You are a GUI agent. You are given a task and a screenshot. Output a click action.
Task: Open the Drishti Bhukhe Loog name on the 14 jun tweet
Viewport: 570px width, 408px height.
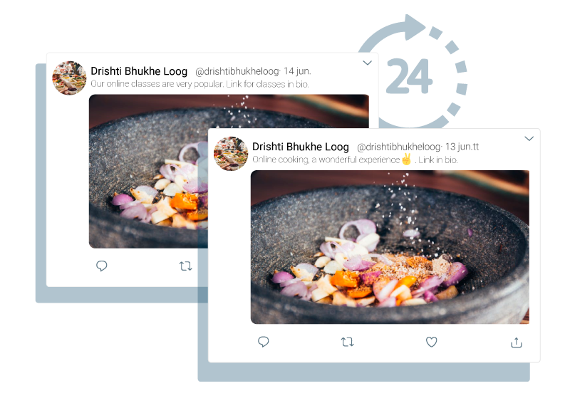[139, 71]
